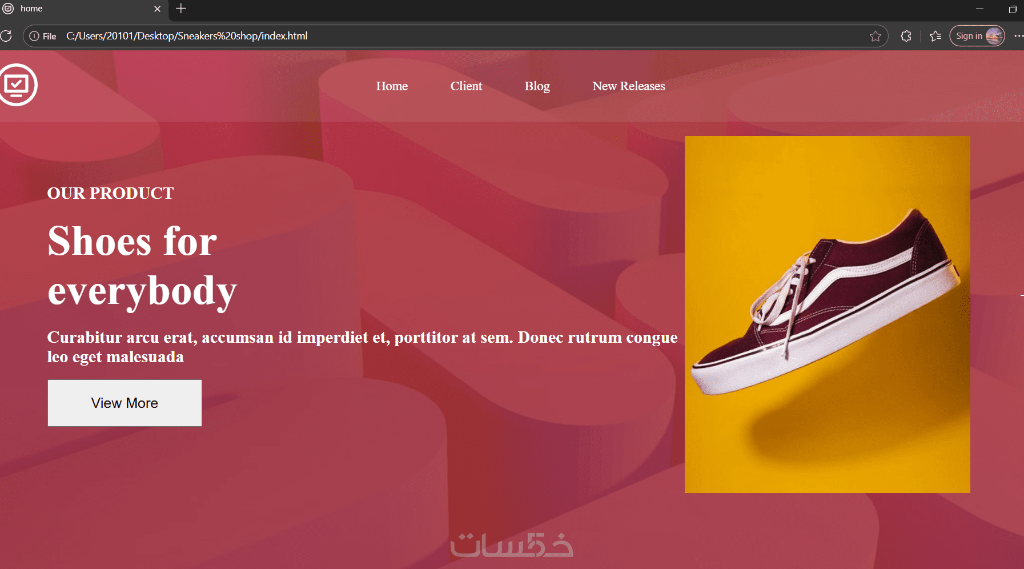Click the View More button
This screenshot has height=569, width=1024.
125,403
